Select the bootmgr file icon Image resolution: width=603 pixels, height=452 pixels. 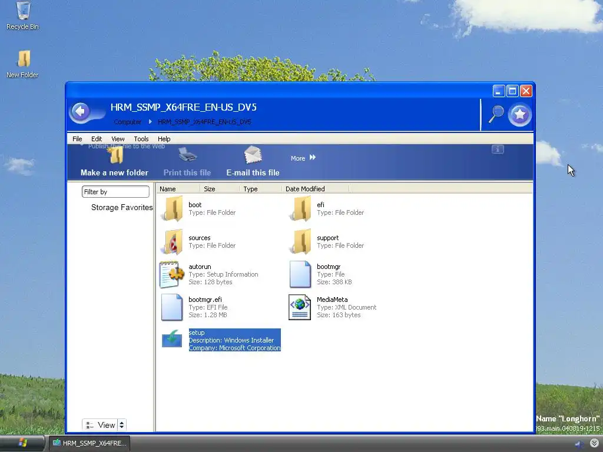(300, 274)
